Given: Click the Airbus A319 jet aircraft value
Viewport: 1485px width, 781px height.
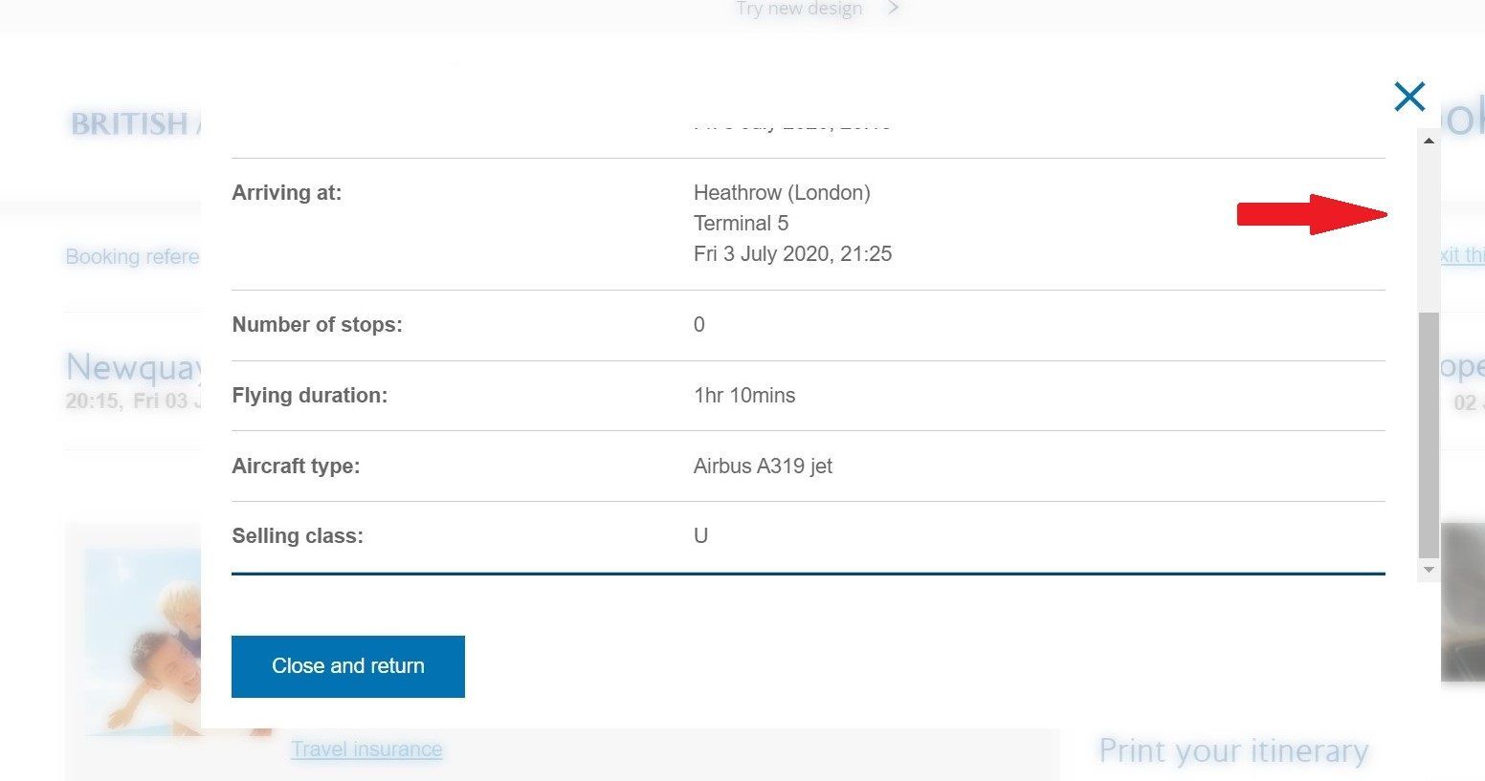Looking at the screenshot, I should coord(763,466).
